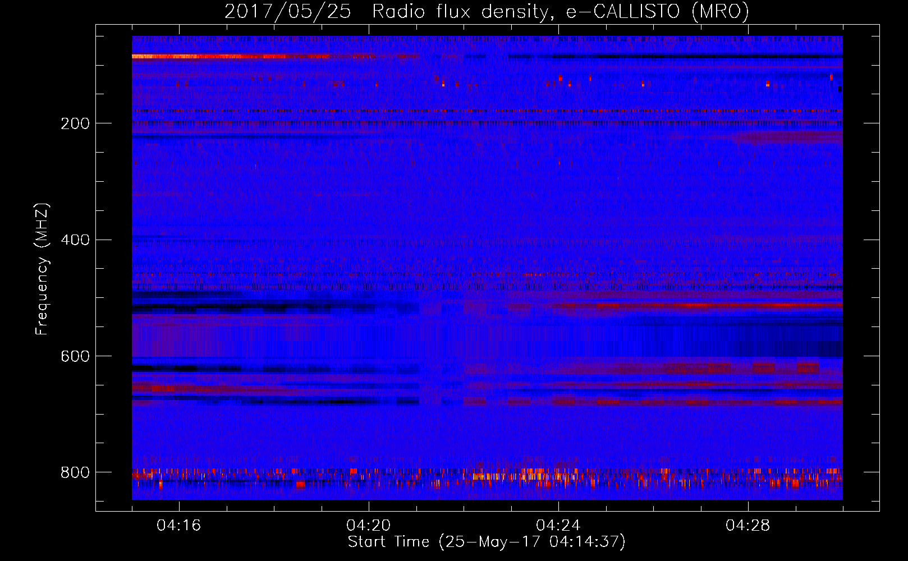Click the 600 frequency tick label
Screen dimensions: 908x561
tap(75, 357)
